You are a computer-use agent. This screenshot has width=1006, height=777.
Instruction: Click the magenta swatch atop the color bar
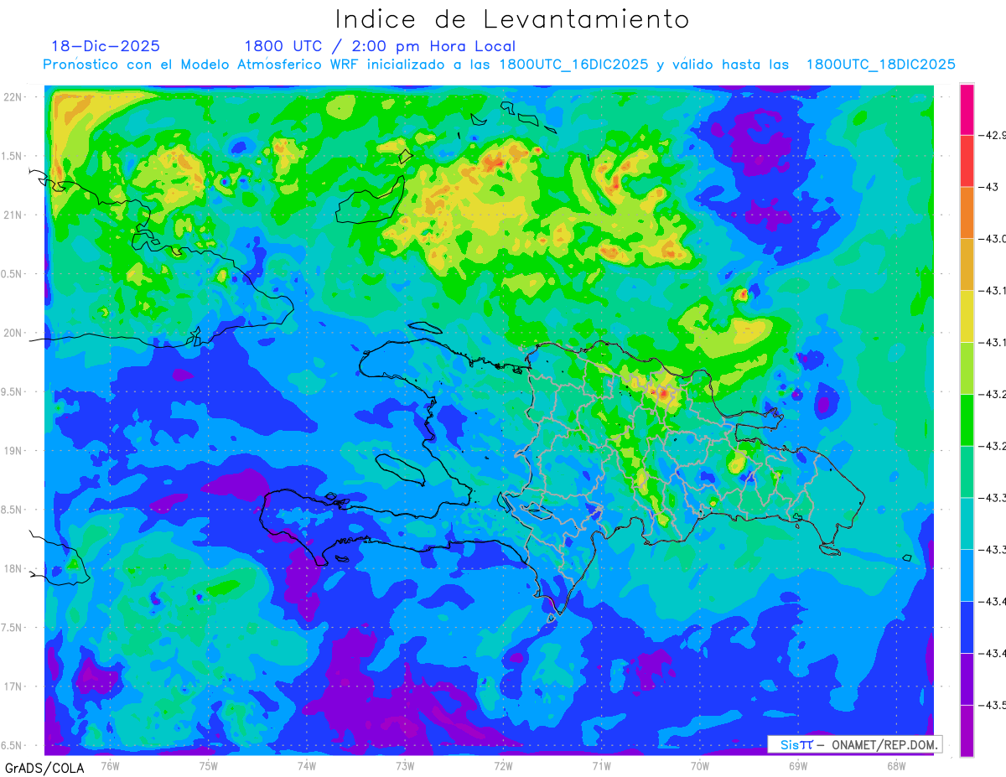coord(967,109)
